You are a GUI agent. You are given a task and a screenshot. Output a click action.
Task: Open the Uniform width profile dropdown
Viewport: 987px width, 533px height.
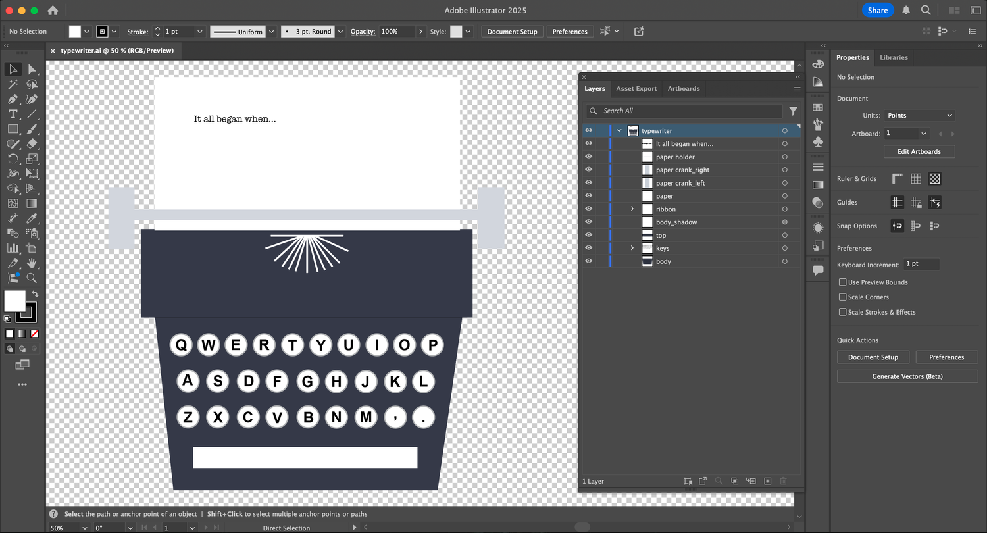(x=272, y=32)
